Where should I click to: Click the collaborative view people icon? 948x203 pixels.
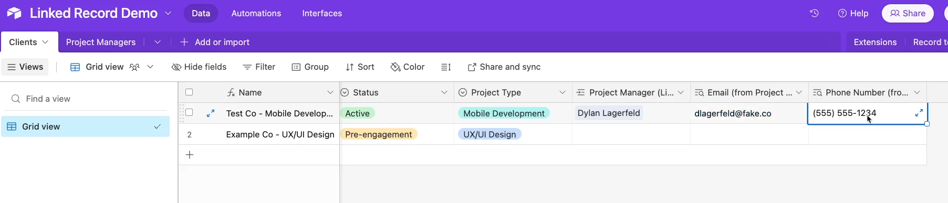coord(134,67)
